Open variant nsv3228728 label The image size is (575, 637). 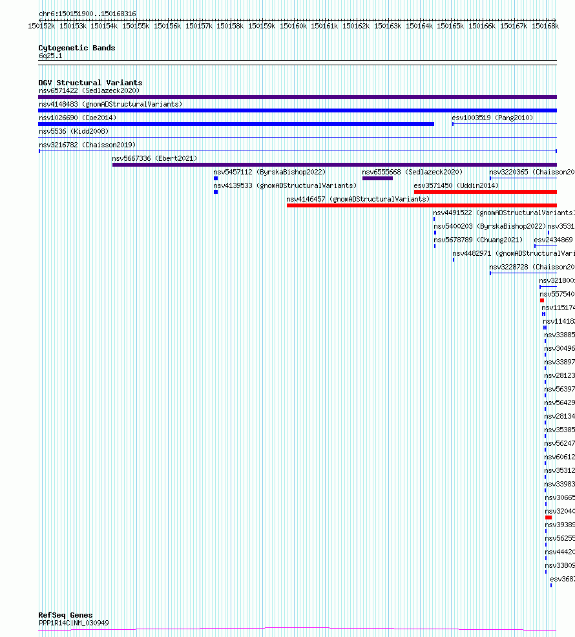[532, 267]
